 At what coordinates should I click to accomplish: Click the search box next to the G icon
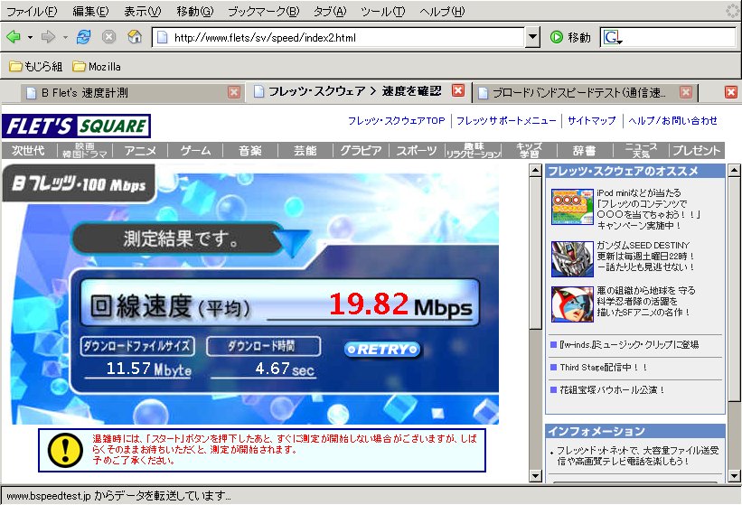[x=680, y=37]
